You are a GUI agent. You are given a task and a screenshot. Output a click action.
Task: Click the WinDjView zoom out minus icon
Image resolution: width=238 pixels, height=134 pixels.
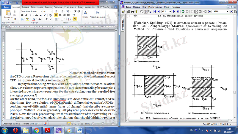point(210,11)
